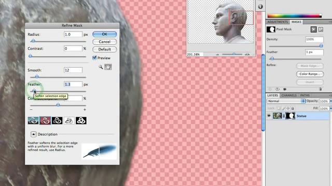Choose the Standard preview mode icon
The width and height of the screenshot is (332, 186).
(33, 120)
